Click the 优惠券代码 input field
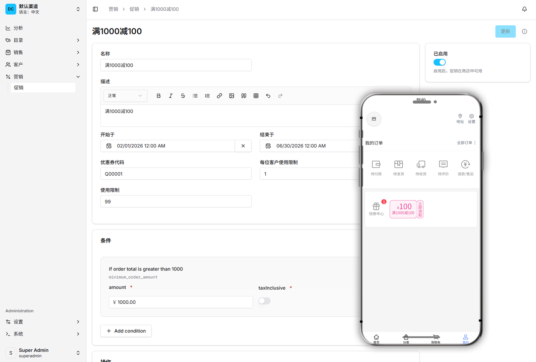 pyautogui.click(x=176, y=174)
